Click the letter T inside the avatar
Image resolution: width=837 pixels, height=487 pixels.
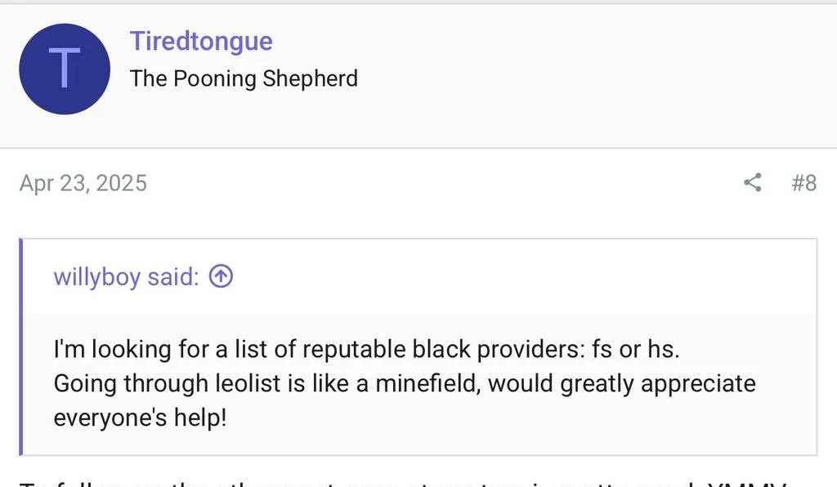click(65, 68)
